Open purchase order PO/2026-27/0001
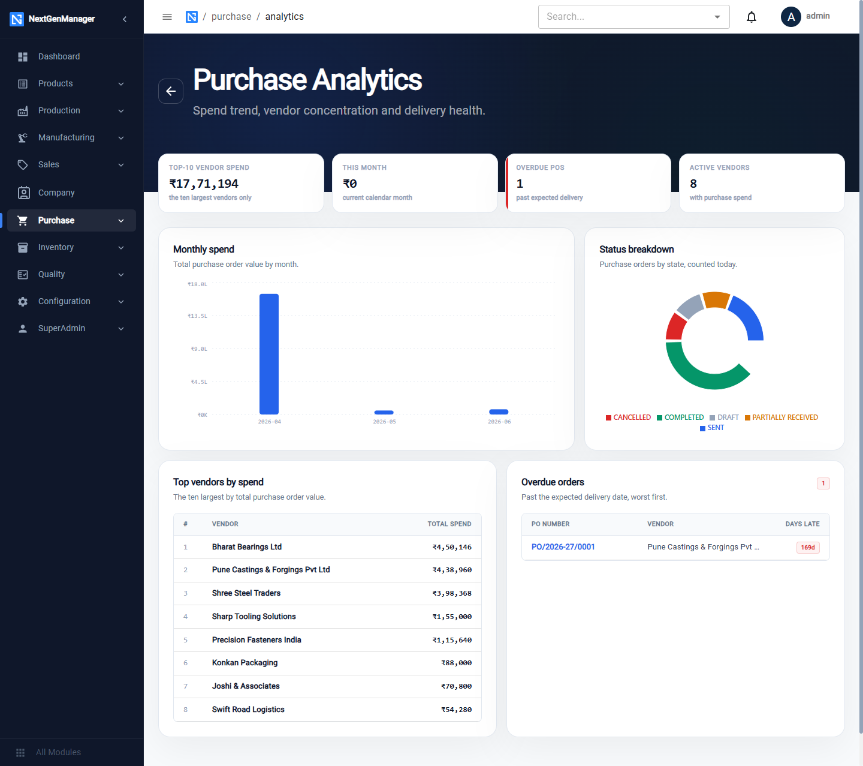Image resolution: width=863 pixels, height=766 pixels. click(x=563, y=547)
